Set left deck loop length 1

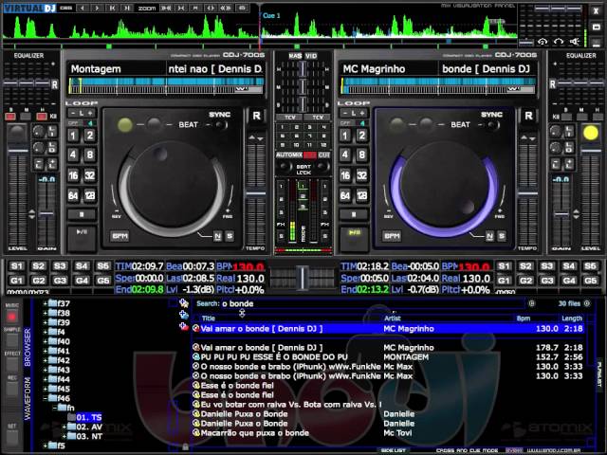pyautogui.click(x=73, y=136)
